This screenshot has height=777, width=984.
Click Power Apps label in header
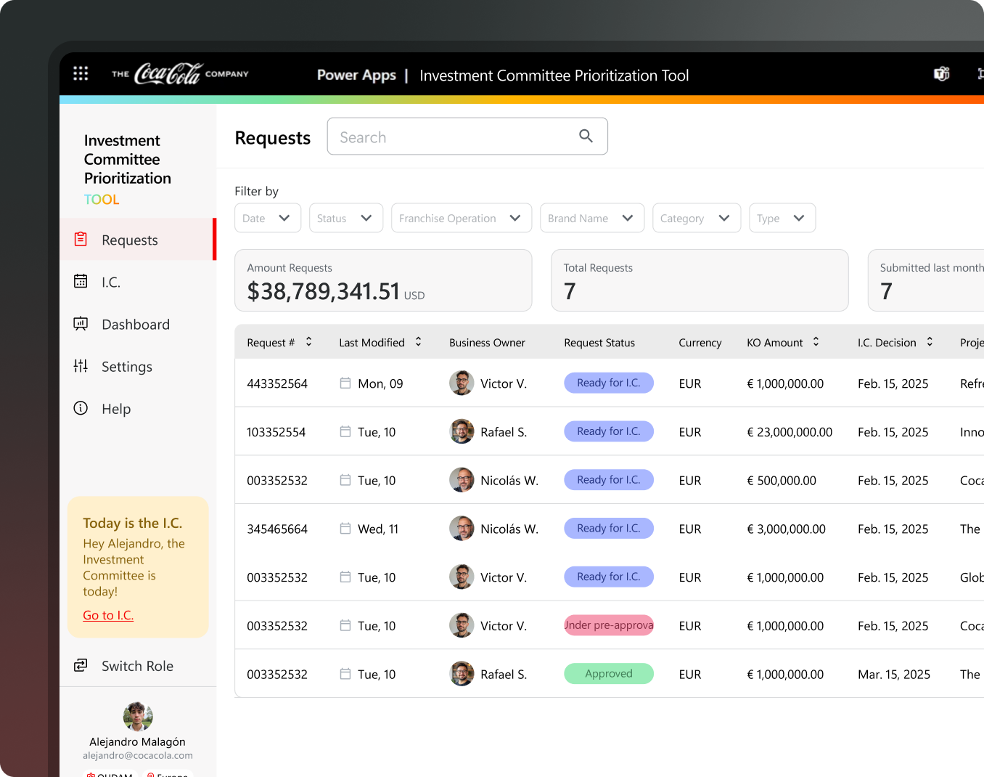pyautogui.click(x=356, y=75)
